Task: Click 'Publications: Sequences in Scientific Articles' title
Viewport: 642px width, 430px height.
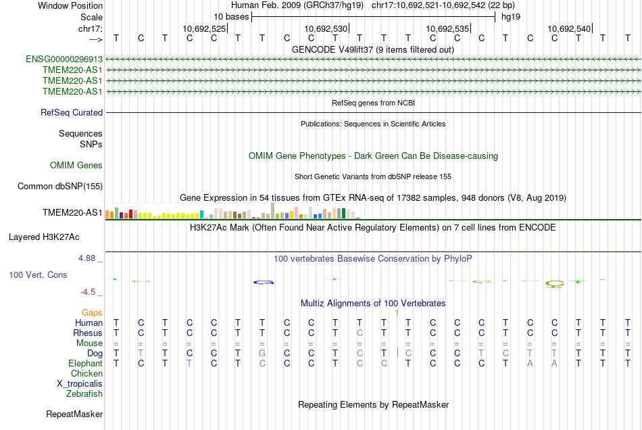Action: (x=373, y=124)
